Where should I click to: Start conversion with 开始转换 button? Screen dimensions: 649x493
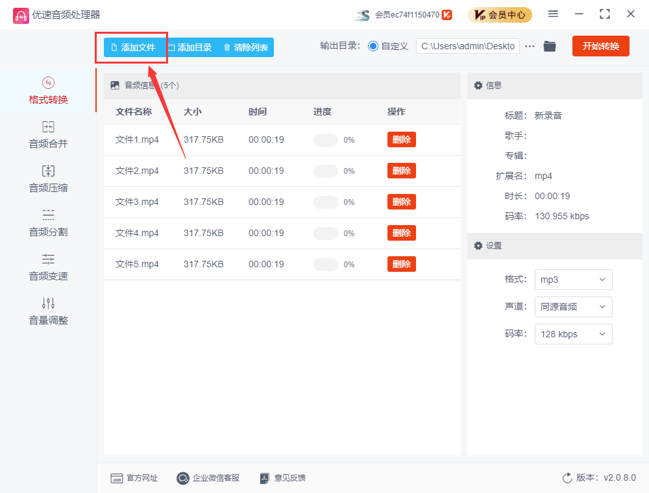[600, 46]
